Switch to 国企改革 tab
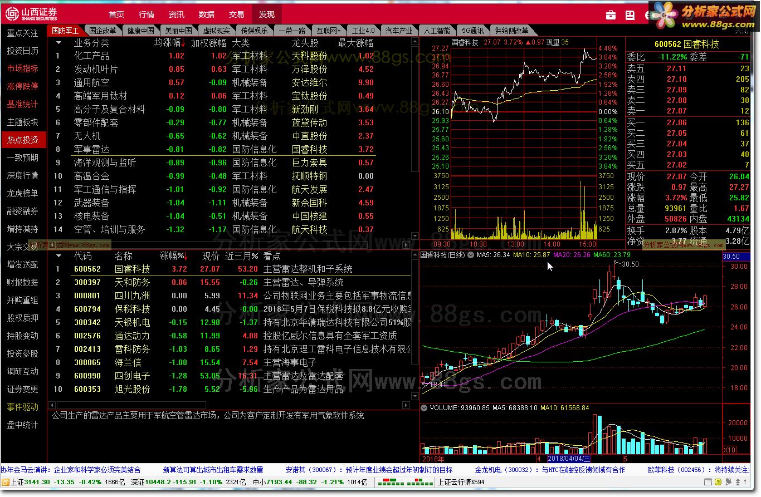761x497 pixels. [x=103, y=31]
